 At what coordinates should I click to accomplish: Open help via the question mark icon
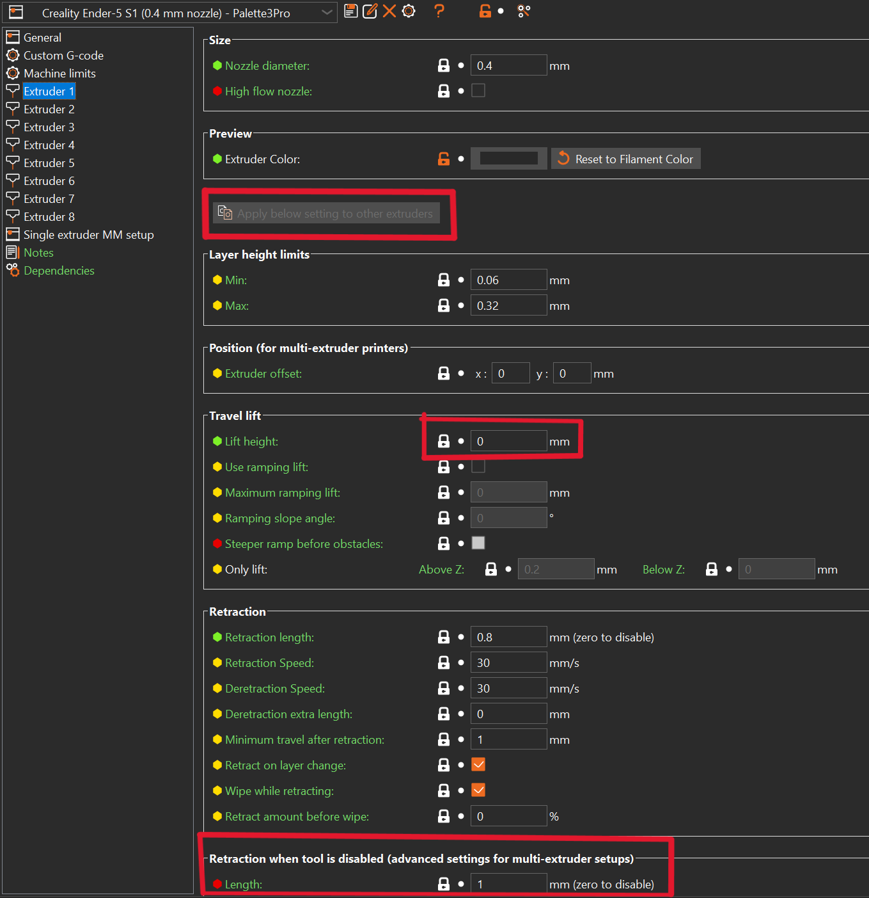439,11
